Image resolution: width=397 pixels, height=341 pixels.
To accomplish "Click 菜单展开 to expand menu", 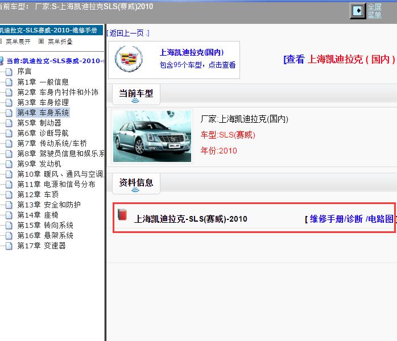I will tap(18, 41).
